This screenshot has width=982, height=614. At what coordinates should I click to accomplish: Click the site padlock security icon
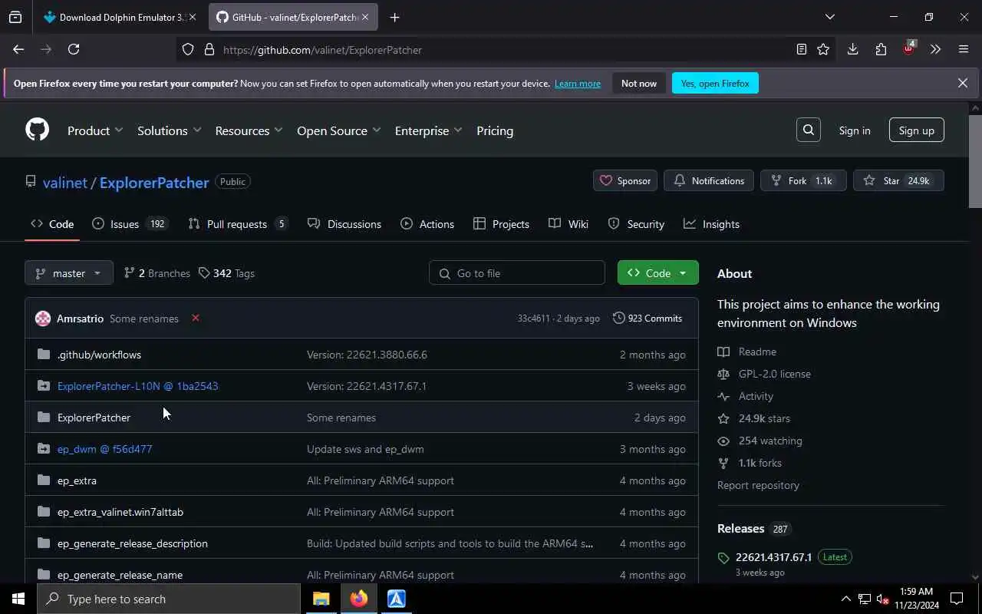209,50
